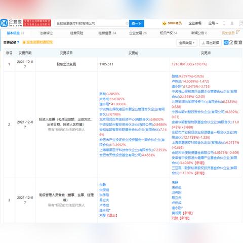
Task: Click the mobile phone icon in header
Action: pos(224,23)
